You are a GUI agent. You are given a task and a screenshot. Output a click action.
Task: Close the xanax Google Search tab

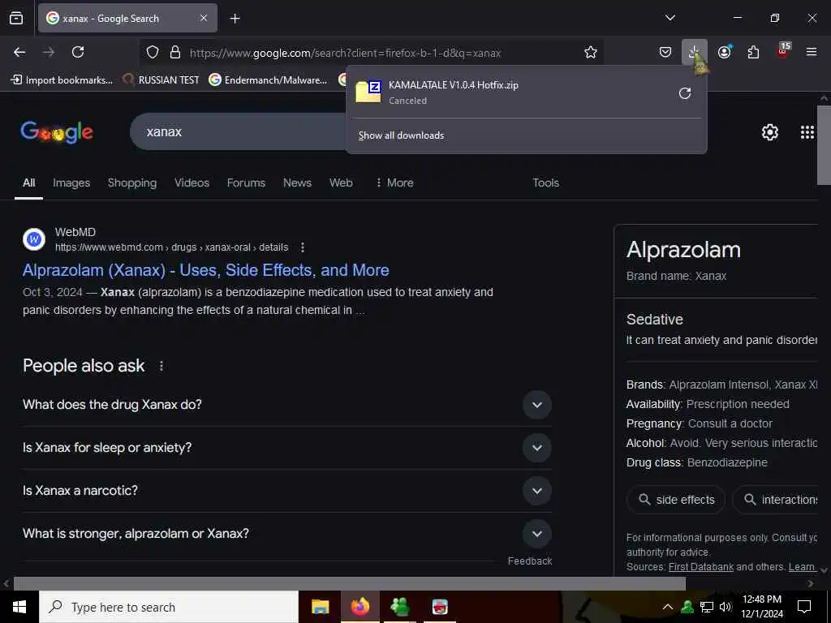(204, 18)
